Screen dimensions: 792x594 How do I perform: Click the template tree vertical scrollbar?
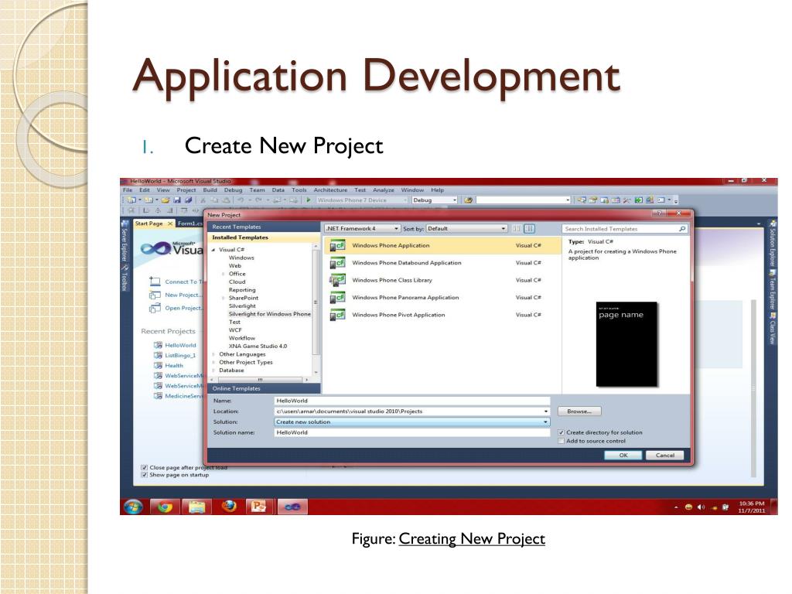tap(316, 308)
